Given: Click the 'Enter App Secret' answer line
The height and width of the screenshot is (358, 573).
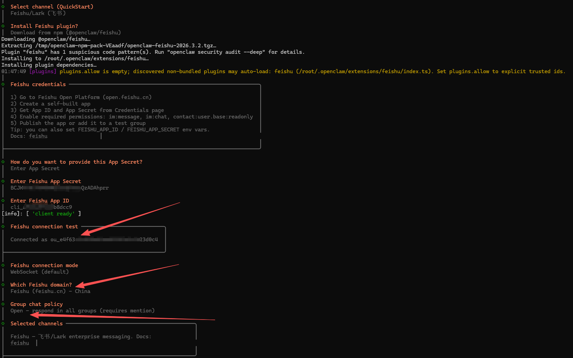Looking at the screenshot, I should click(35, 168).
